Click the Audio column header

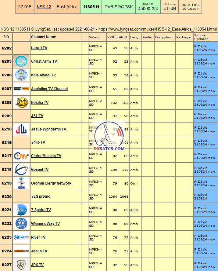[x=148, y=37]
